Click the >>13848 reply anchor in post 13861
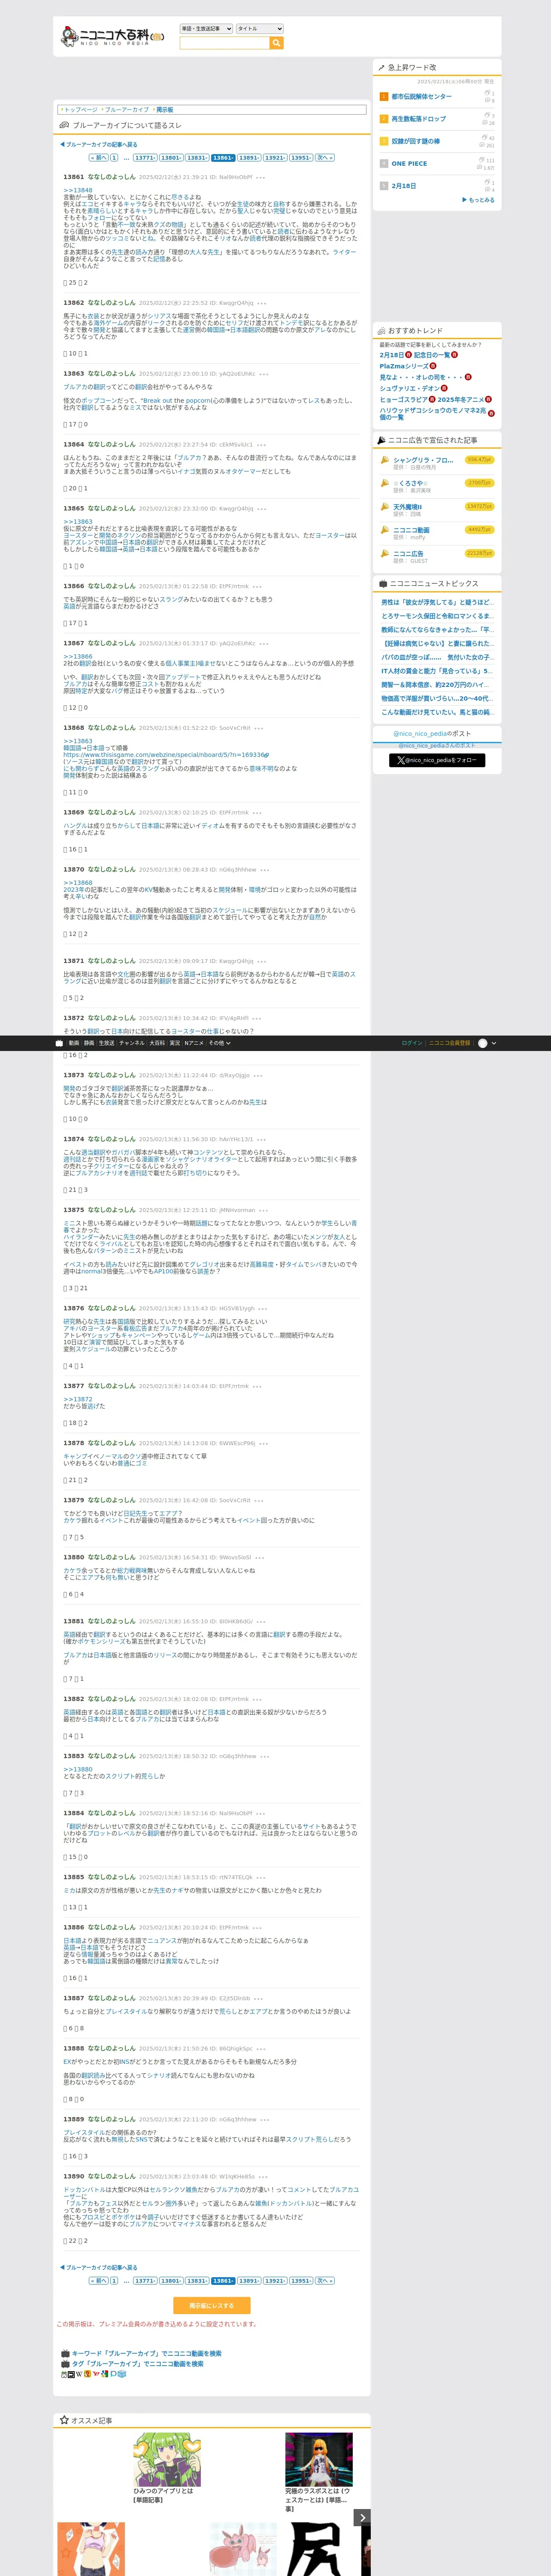Viewport: 551px width, 2576px height. click(78, 190)
